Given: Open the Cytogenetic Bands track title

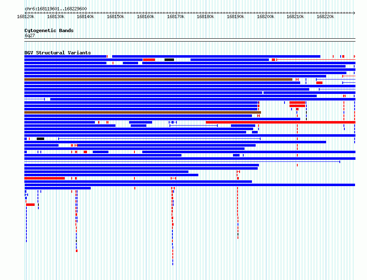Looking at the screenshot, I should [49, 30].
